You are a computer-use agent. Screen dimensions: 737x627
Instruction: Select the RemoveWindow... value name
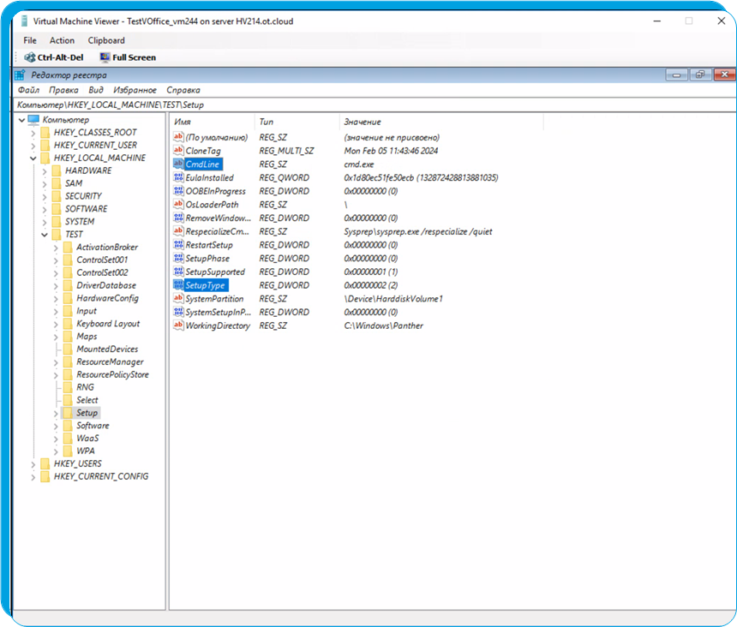click(218, 218)
